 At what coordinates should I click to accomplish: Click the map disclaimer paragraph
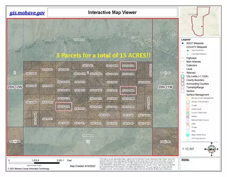[x=137, y=164]
